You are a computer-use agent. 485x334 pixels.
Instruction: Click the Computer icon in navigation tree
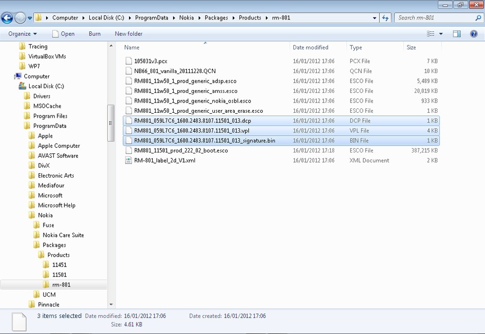(17, 76)
